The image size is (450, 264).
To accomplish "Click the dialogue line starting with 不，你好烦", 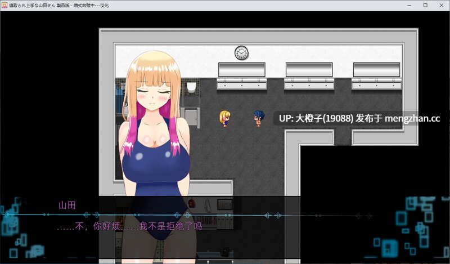I will (129, 226).
